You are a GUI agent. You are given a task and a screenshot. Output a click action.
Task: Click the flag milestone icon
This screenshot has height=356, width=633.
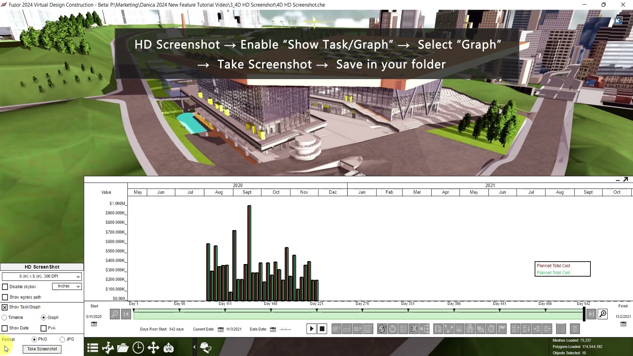click(x=502, y=329)
